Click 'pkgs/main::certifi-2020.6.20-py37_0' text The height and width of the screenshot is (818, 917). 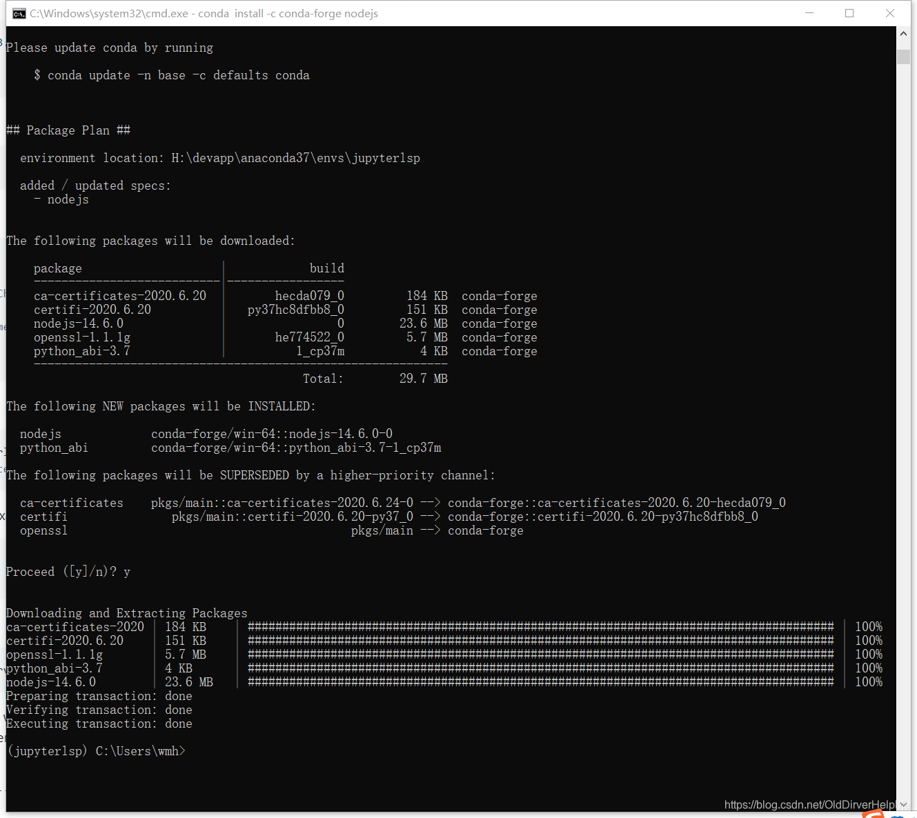(293, 517)
